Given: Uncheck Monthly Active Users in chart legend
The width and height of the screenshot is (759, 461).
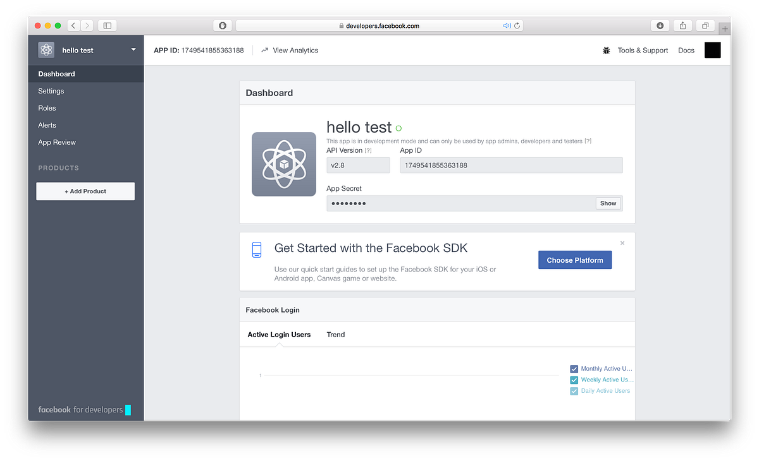Looking at the screenshot, I should [x=574, y=369].
